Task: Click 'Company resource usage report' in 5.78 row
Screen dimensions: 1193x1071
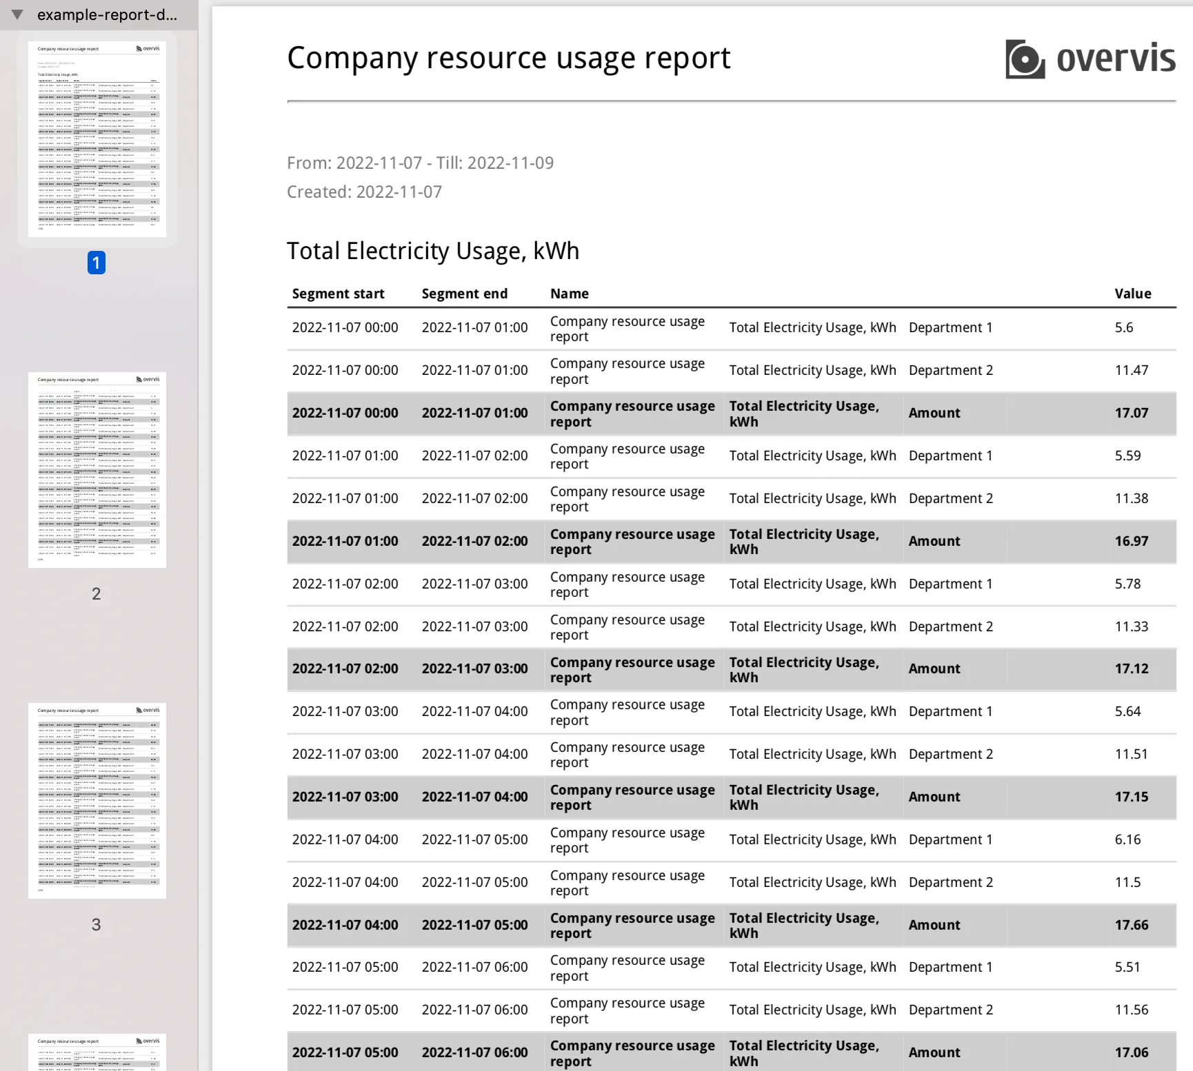Action: 628,584
